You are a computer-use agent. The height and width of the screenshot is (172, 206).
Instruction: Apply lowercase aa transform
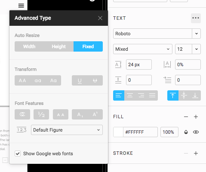(x=38, y=80)
